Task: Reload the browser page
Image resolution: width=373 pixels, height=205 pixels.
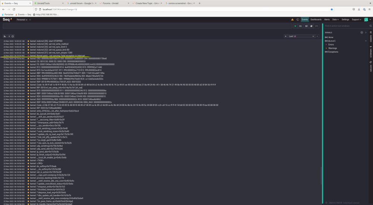Action: point(14,9)
